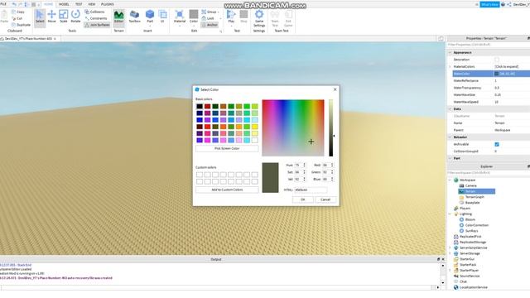Click the WaterColor property value swatch
Screen dimensions: 530x298
pos(497,74)
